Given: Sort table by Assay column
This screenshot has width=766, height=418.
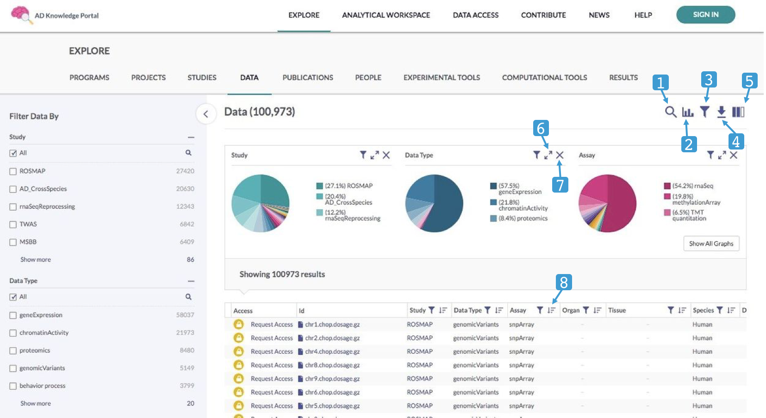Looking at the screenshot, I should [x=551, y=310].
